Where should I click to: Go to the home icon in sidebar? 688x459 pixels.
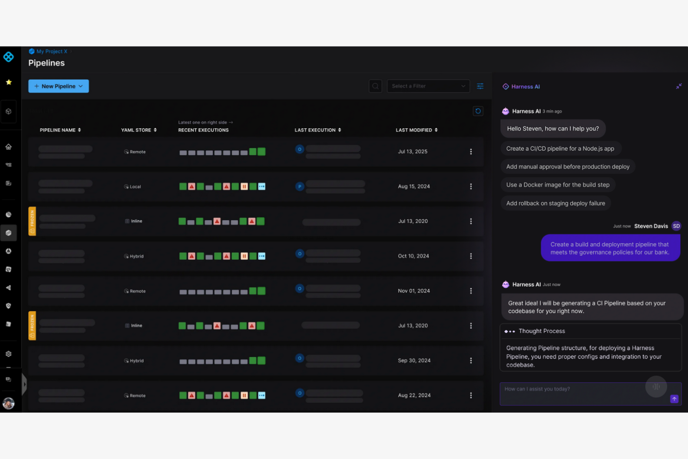(8, 146)
